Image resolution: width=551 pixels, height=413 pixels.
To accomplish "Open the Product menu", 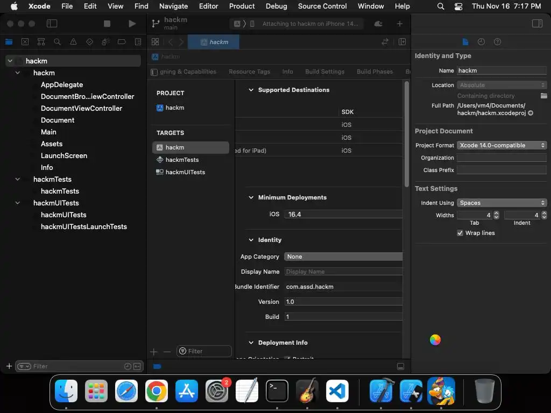I will coord(242,6).
